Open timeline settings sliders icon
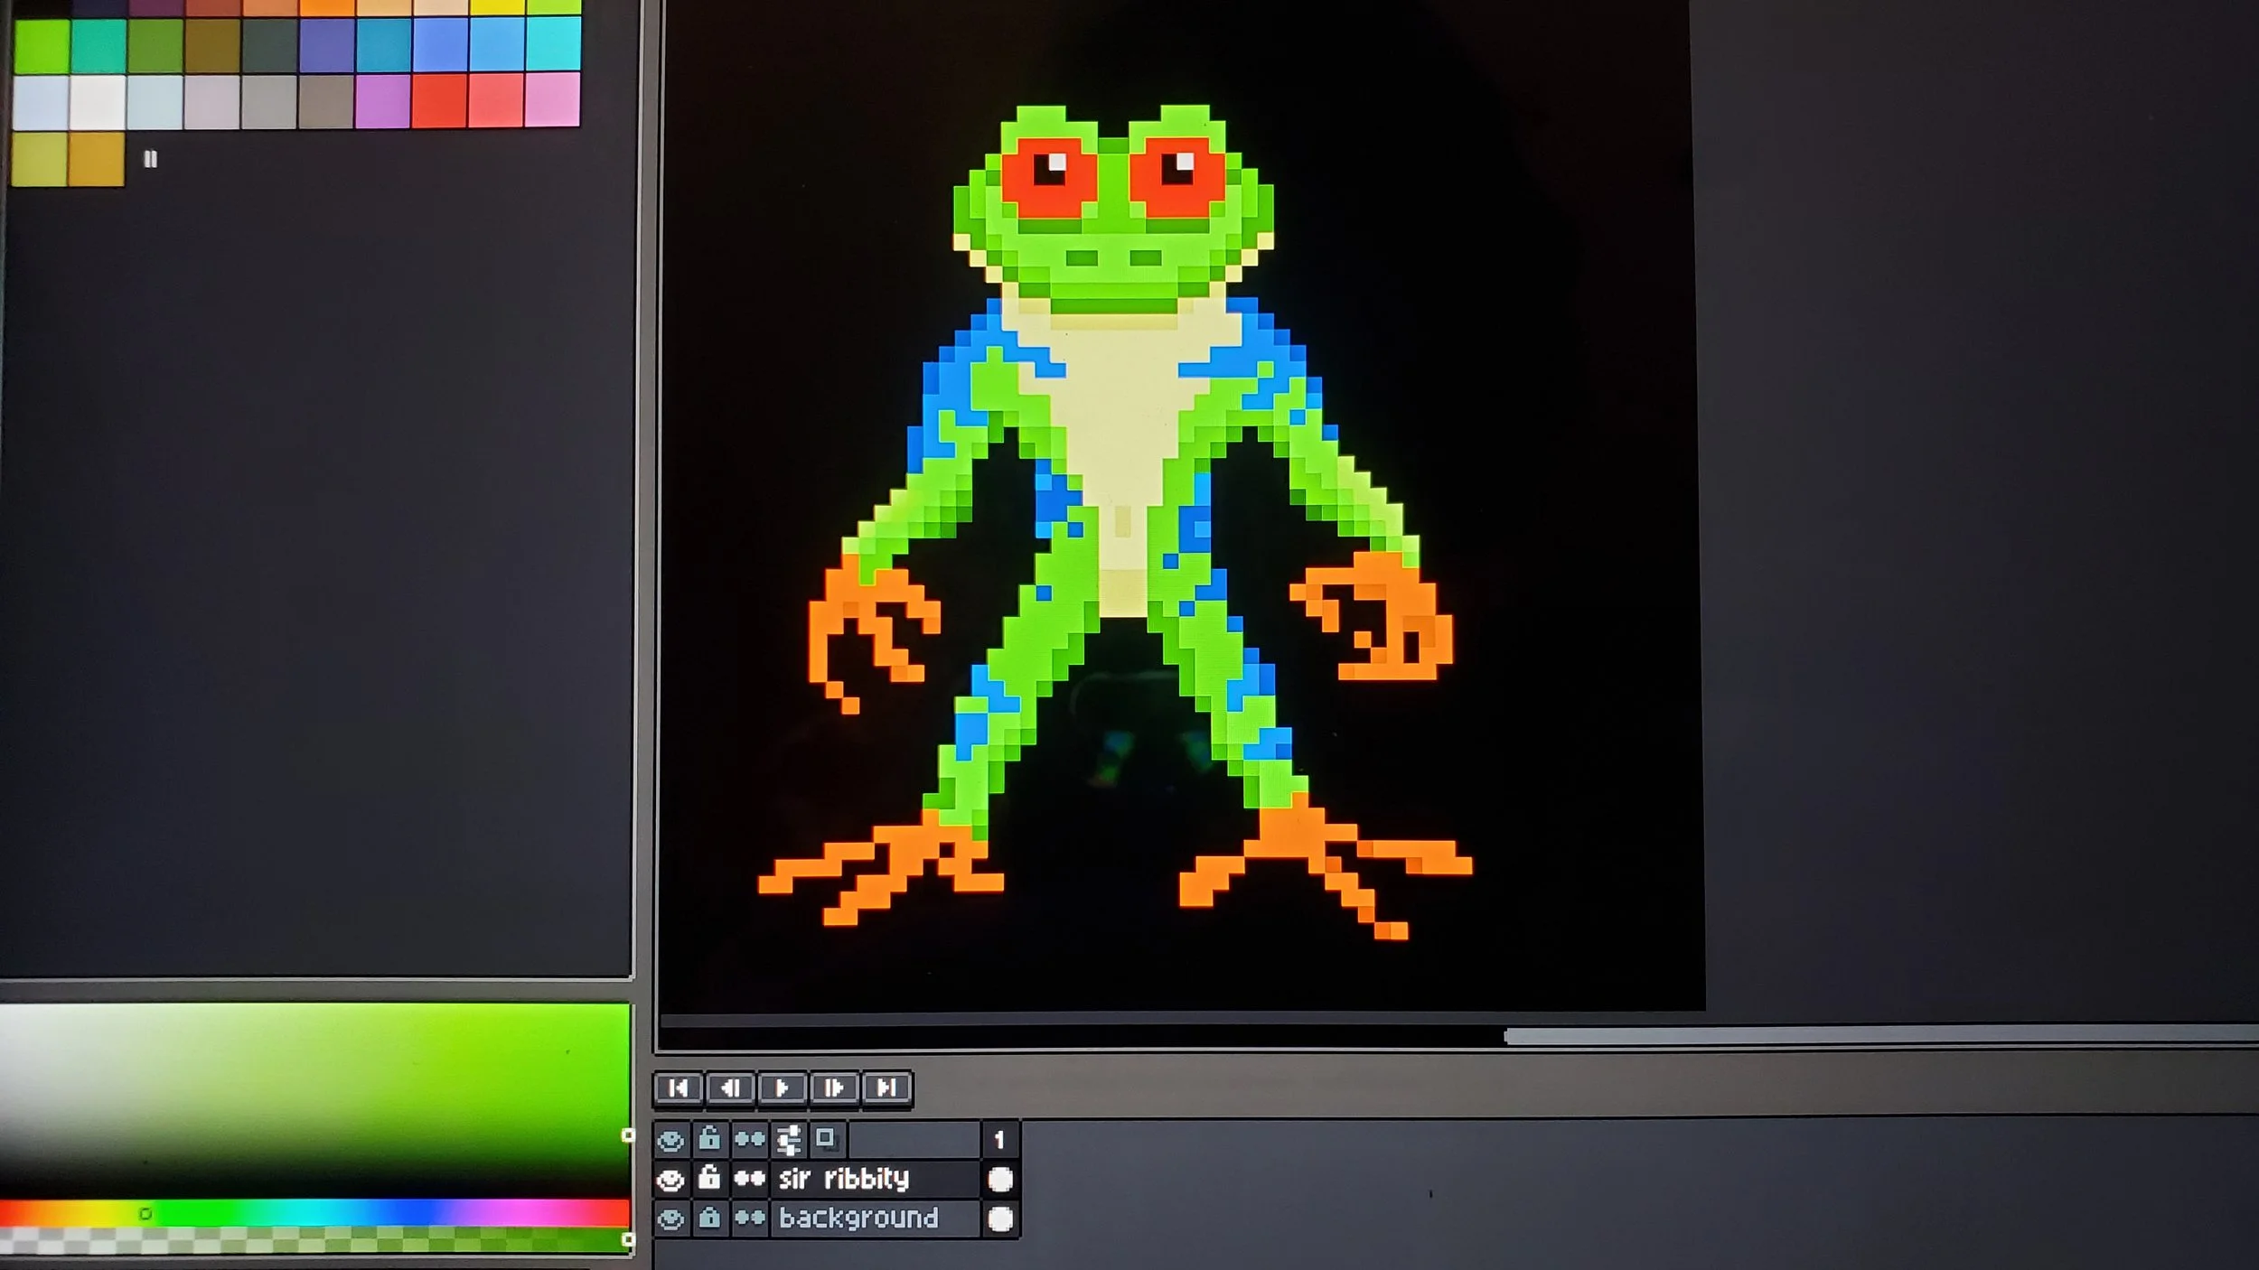2259x1270 pixels. 789,1140
